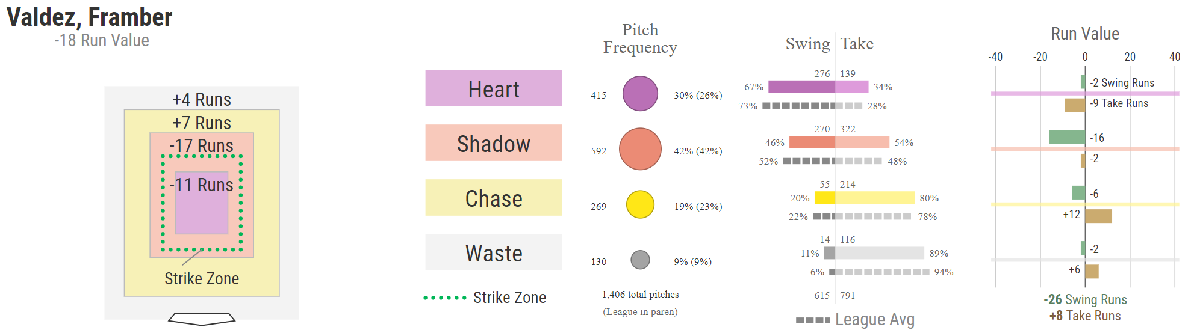Click the Valdez, Framber player name heading

[89, 17]
